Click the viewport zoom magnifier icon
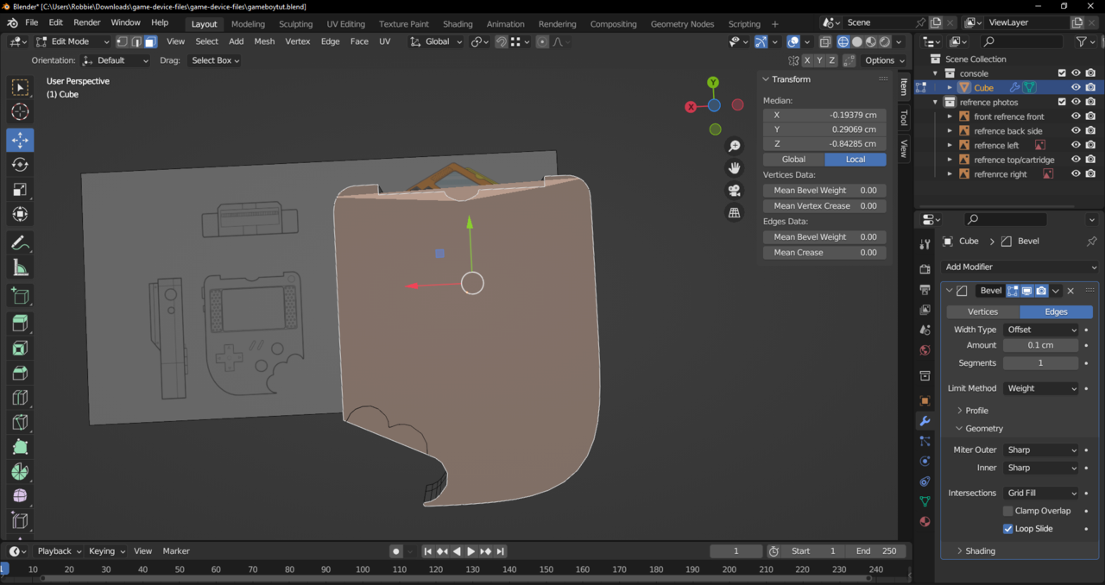 point(735,147)
